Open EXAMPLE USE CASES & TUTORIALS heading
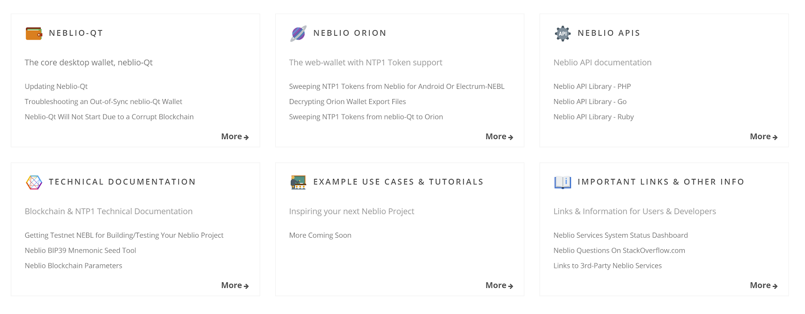805x314 pixels. pos(398,182)
